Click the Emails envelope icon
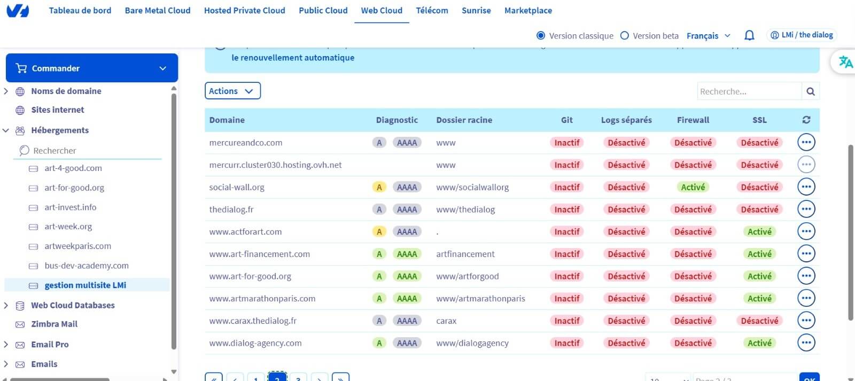Viewport: 855px width, 381px height. [x=20, y=364]
